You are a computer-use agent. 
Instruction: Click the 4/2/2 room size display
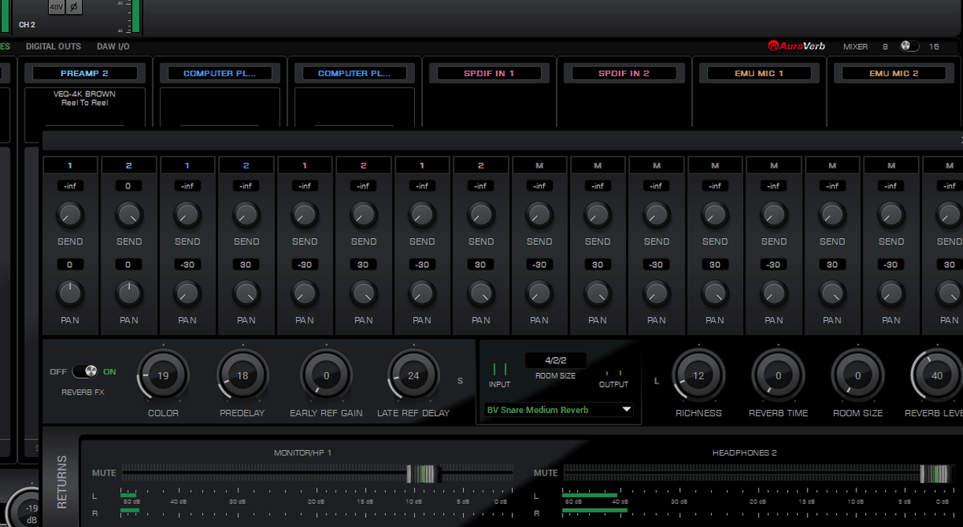coord(555,361)
